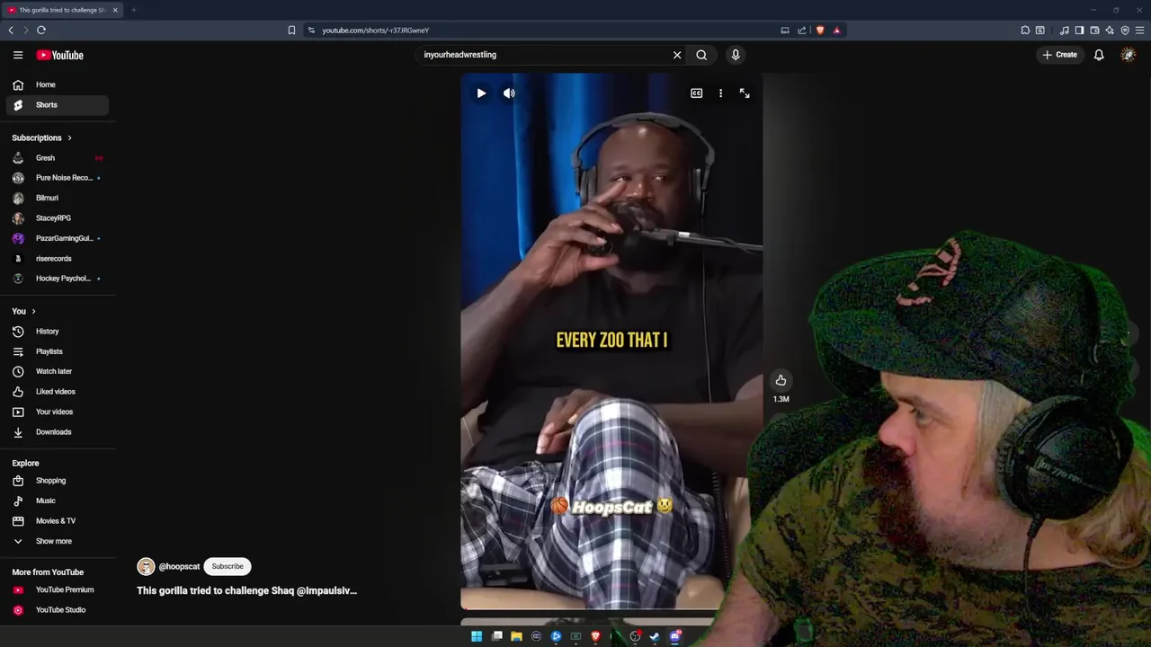Click the address bar URL
This screenshot has height=647, width=1151.
coord(376,31)
